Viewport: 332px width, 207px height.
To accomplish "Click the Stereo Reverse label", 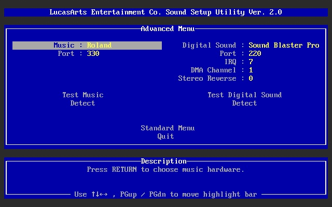I will (x=207, y=79).
